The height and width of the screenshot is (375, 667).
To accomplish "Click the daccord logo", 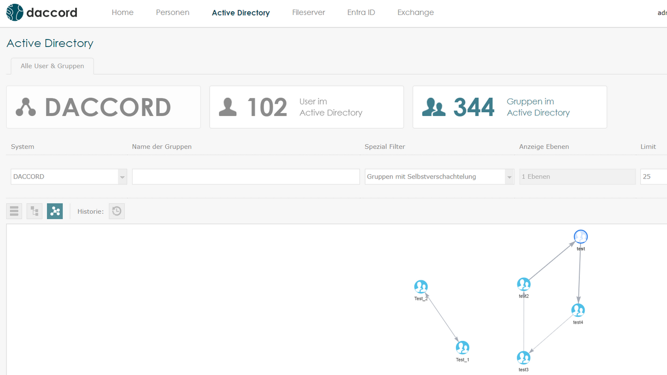I will tap(42, 12).
